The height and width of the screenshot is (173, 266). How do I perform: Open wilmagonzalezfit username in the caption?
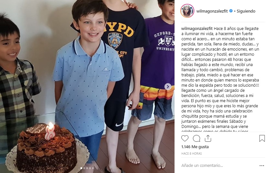(197, 28)
